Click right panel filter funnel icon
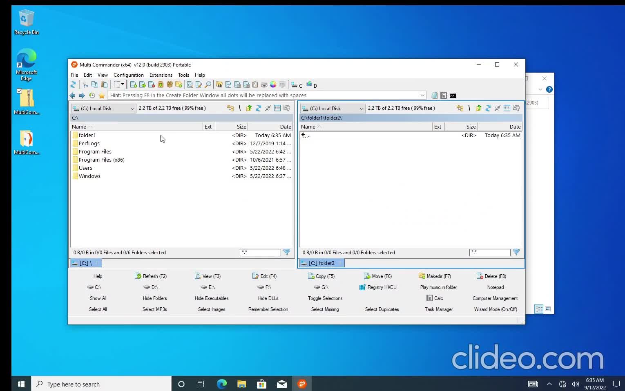Screen dimensions: 625x391 pyautogui.click(x=516, y=252)
